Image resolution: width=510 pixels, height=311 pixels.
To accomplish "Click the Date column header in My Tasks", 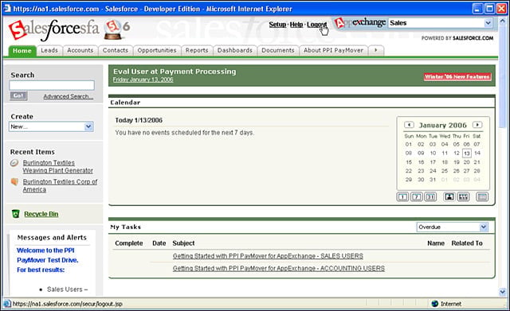I will (x=159, y=243).
